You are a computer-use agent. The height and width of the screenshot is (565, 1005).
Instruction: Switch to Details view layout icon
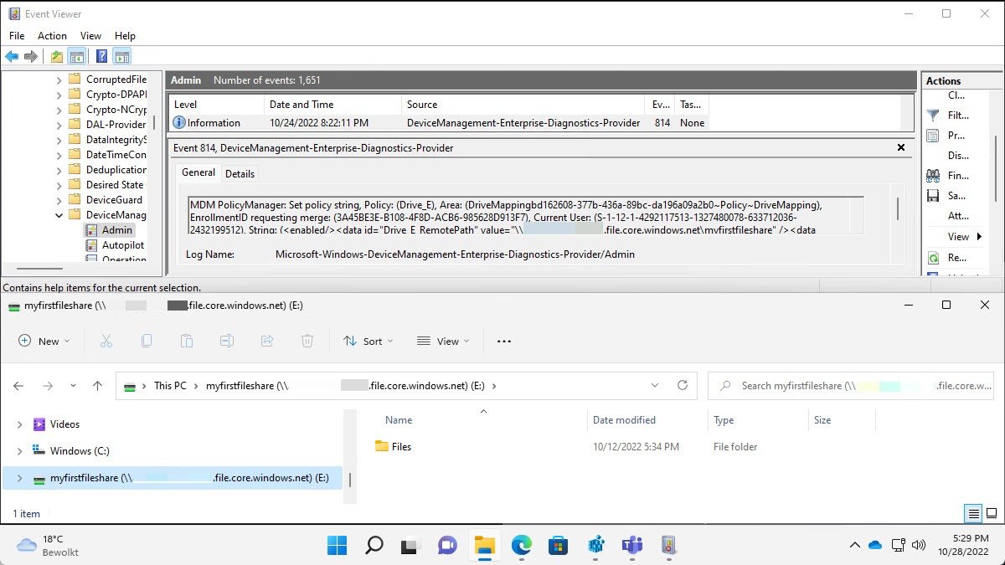973,513
